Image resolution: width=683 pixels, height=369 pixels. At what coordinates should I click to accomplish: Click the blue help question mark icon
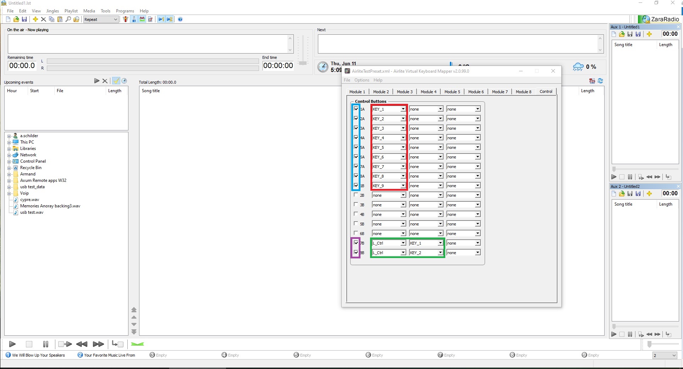coord(180,19)
